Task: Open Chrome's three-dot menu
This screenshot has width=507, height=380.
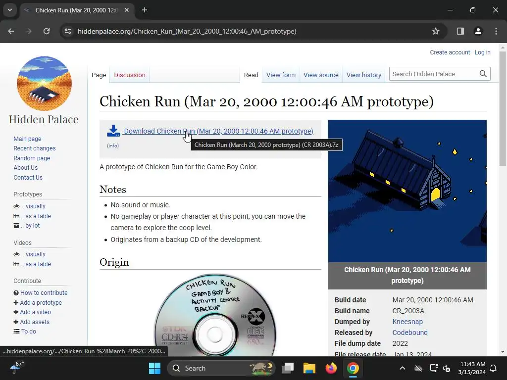Action: (496, 31)
